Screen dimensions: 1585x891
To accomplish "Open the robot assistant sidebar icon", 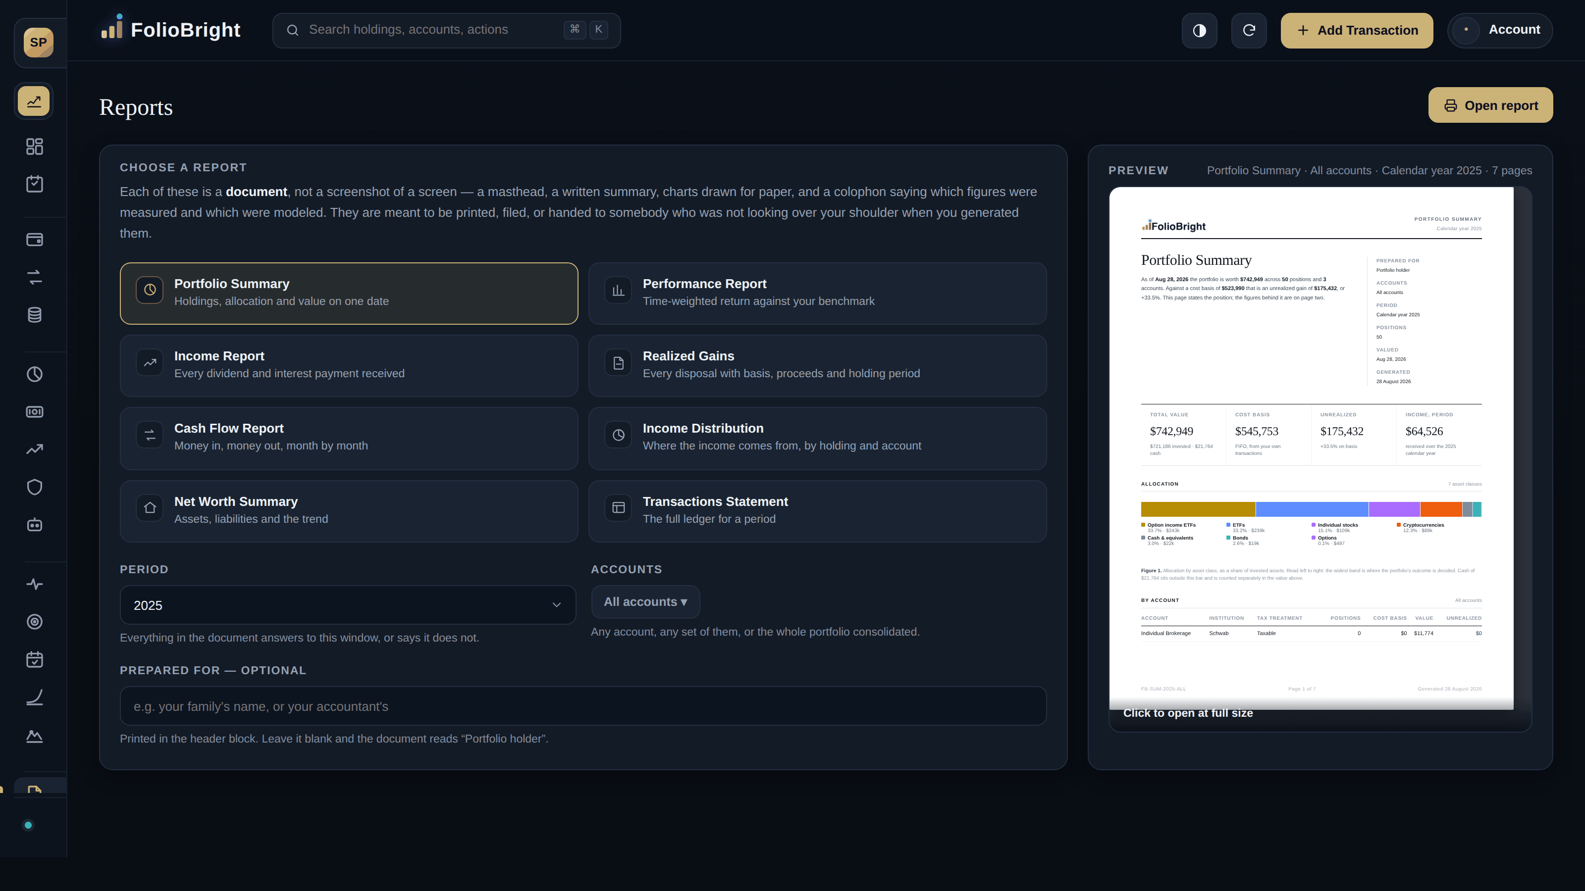I will coord(35,525).
